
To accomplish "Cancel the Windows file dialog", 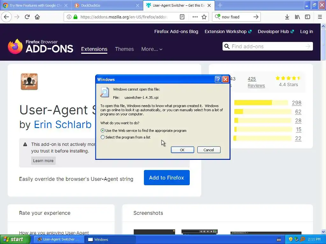I will [x=209, y=150].
